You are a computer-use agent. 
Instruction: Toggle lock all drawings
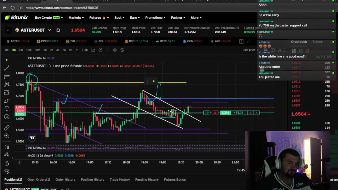(x=7, y=163)
